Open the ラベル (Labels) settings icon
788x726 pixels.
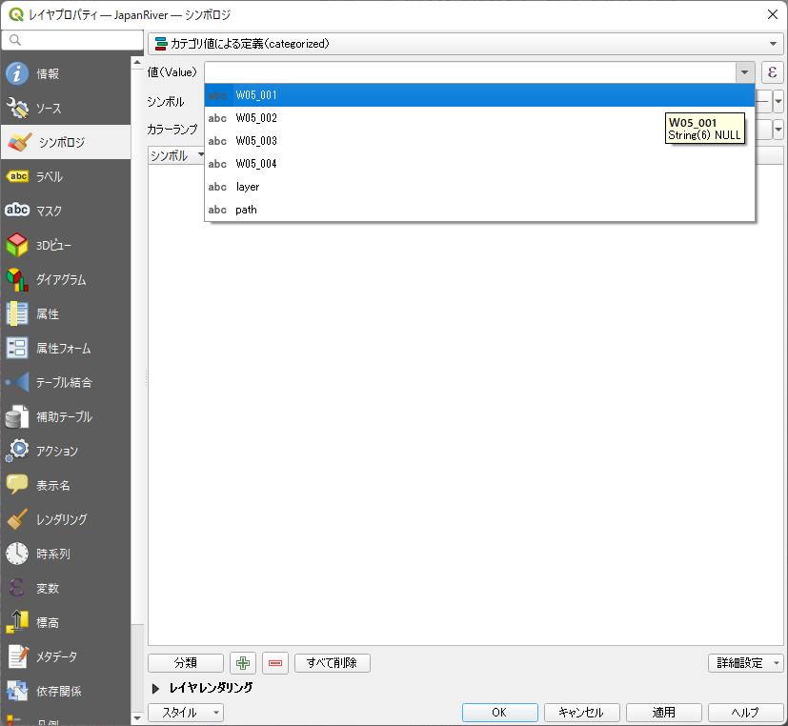[x=17, y=177]
